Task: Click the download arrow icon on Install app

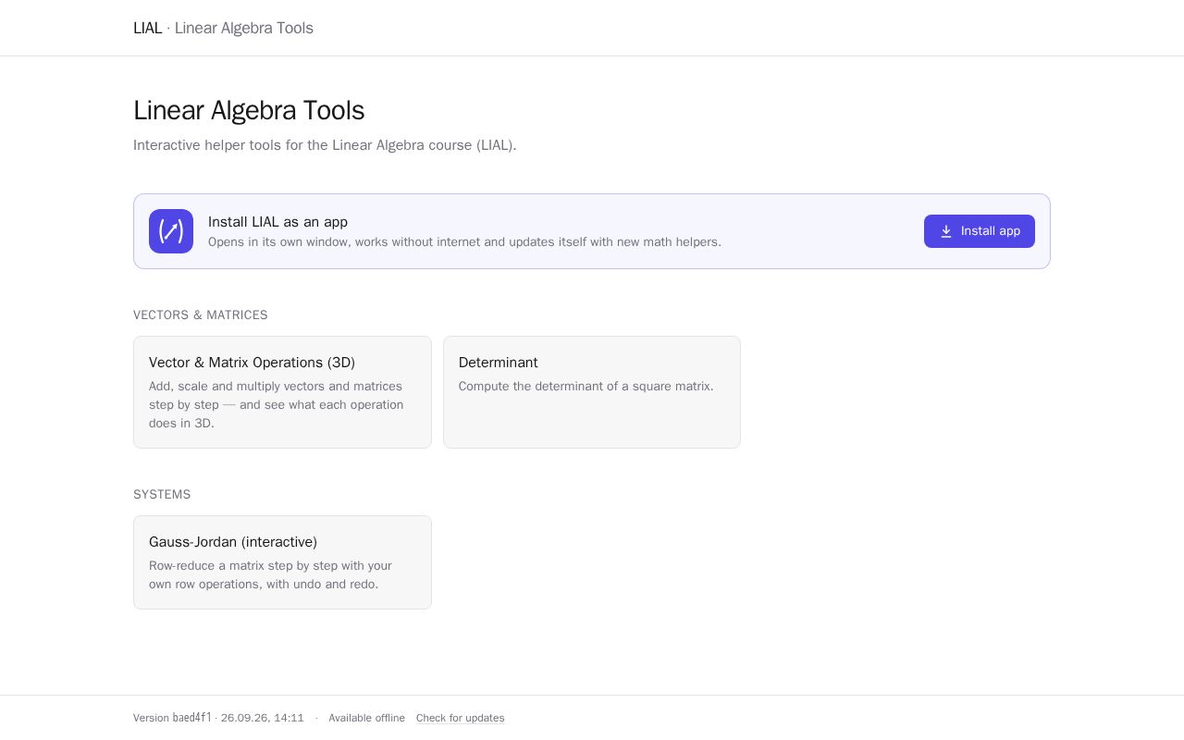Action: point(946,231)
